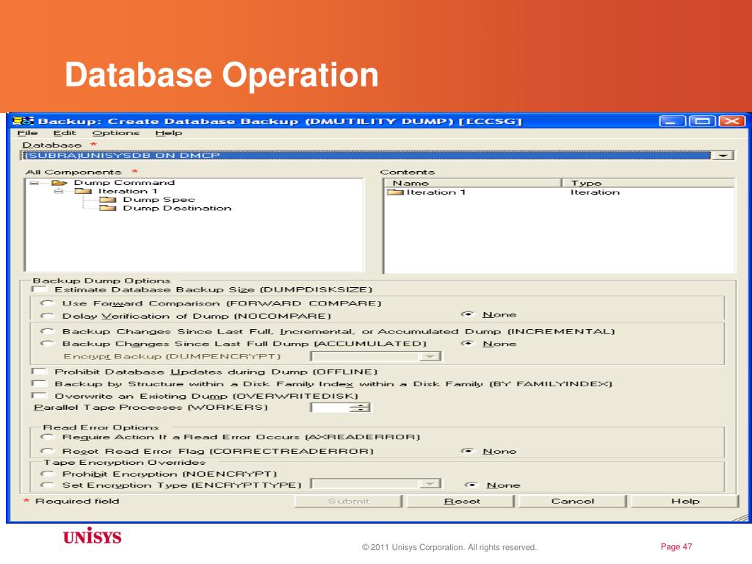Collapse the Dump Command tree node
This screenshot has height=564, width=752.
pos(34,183)
